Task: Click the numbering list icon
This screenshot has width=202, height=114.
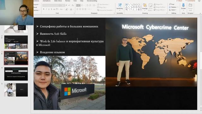Action: [82, 5]
